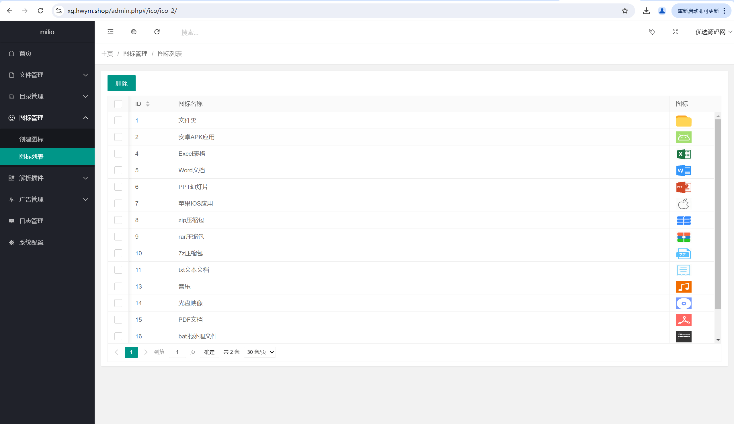Click the Excel表格 icon thumbnail
734x424 pixels.
click(x=683, y=154)
